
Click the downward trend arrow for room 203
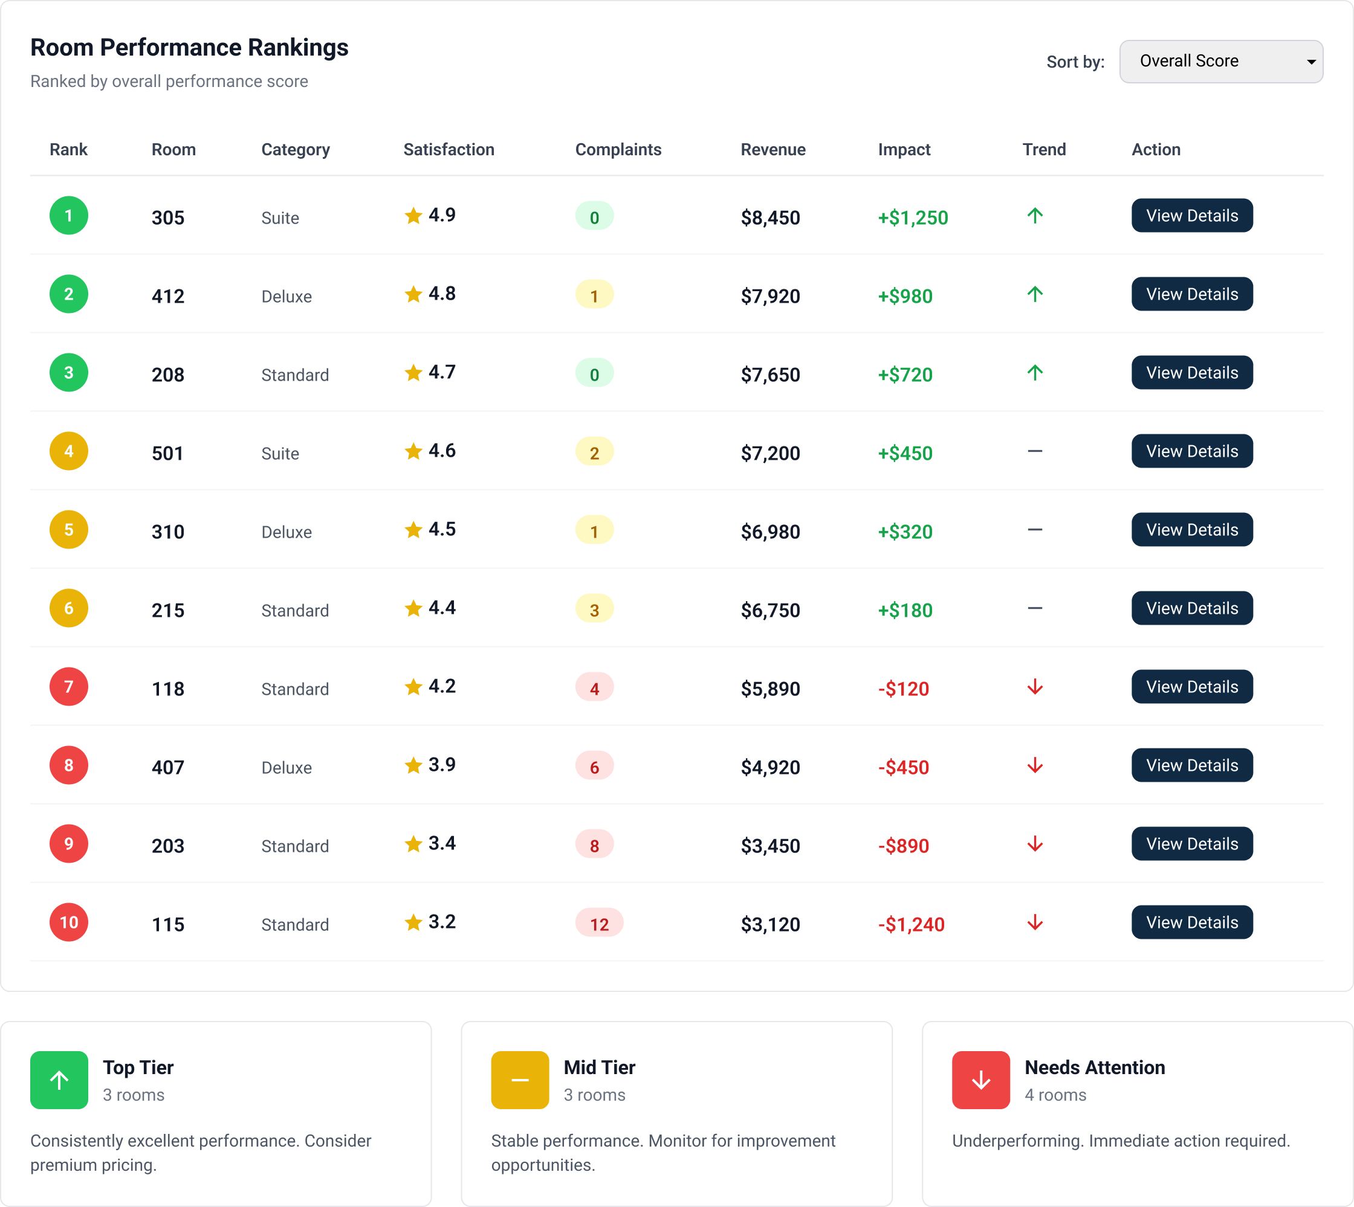pyautogui.click(x=1034, y=843)
